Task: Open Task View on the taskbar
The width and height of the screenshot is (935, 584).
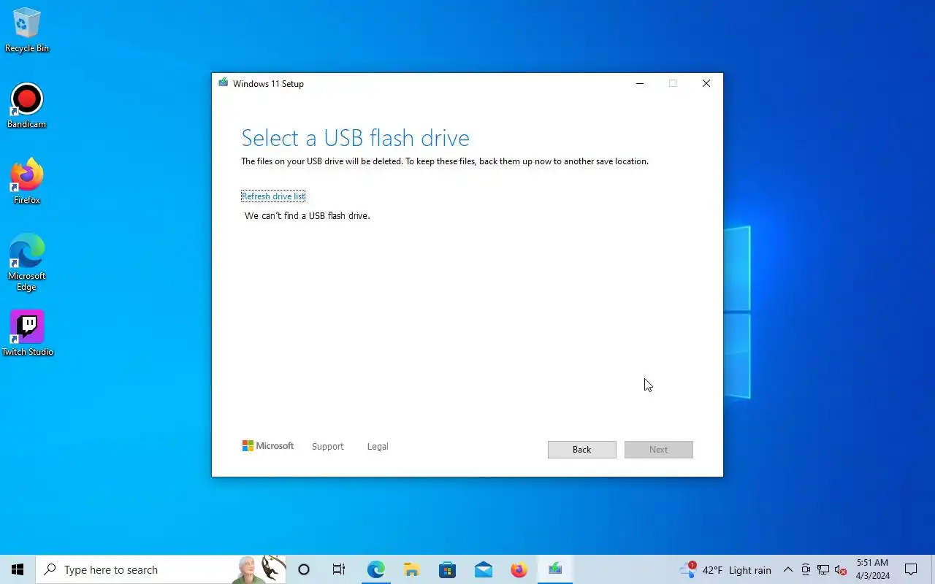Action: (339, 569)
